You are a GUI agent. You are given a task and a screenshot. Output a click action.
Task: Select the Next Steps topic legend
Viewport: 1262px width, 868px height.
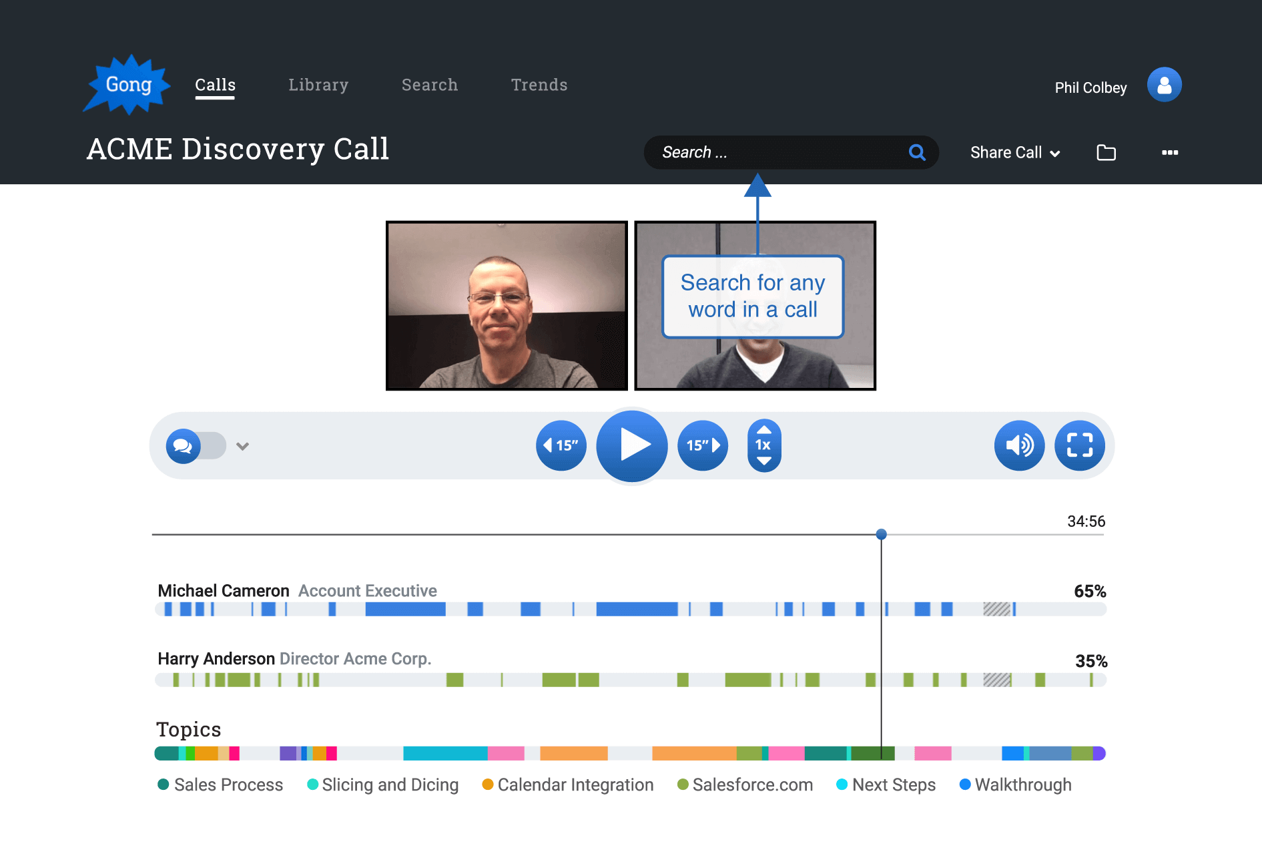pos(886,785)
